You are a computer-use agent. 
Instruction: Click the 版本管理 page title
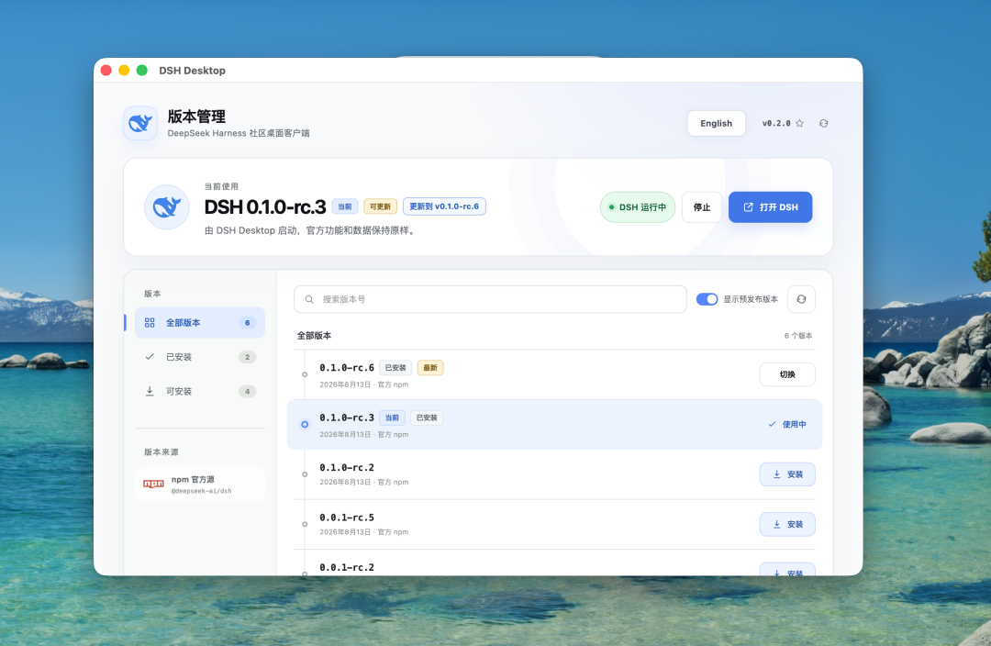(196, 117)
